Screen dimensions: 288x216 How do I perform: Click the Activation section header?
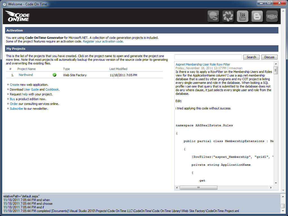click(142, 30)
